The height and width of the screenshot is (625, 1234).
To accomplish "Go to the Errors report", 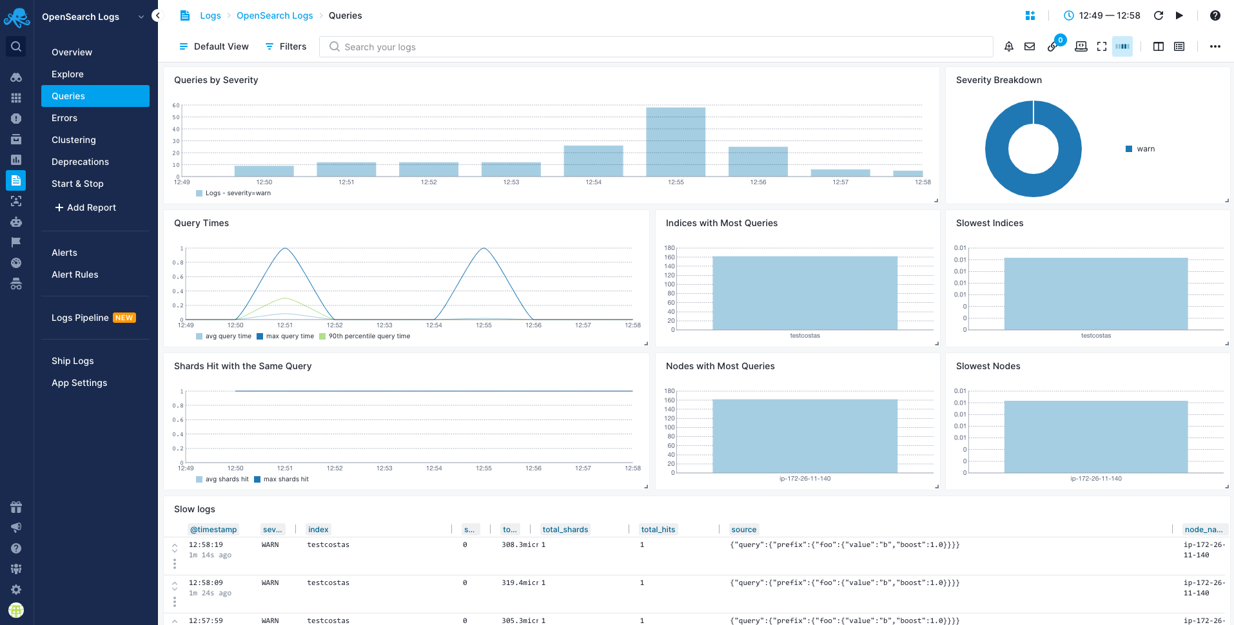I will (95, 118).
